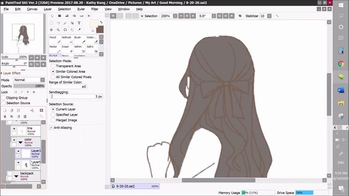Select the rectangular Selection tool
Viewport: 349px width, 196px height.
click(x=51, y=23)
